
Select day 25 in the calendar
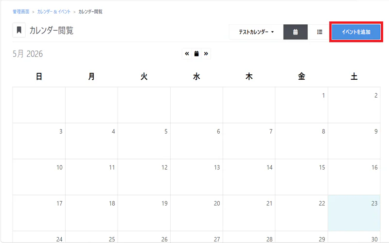point(91,237)
